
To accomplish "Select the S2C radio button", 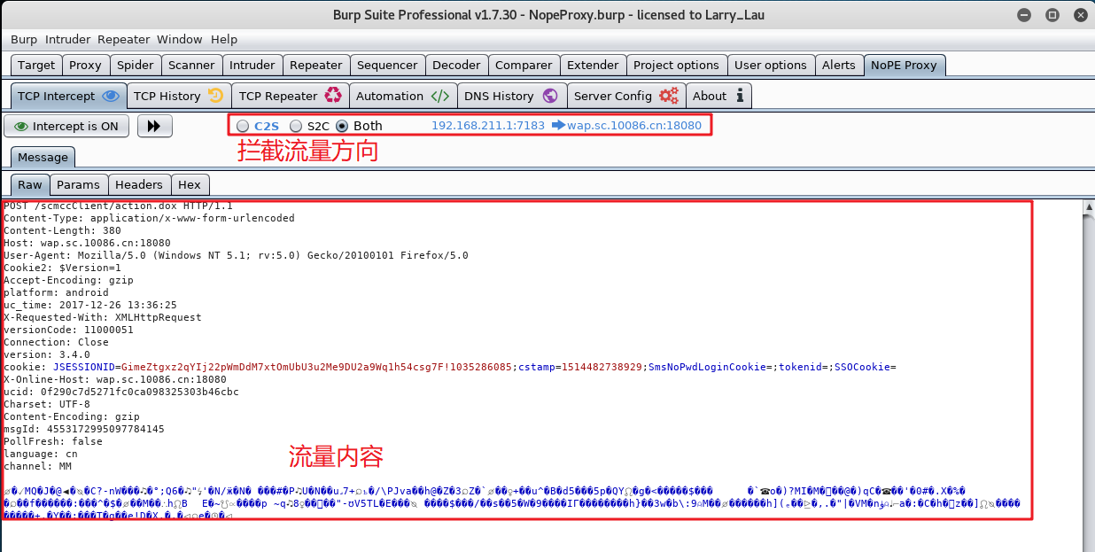I will (296, 126).
